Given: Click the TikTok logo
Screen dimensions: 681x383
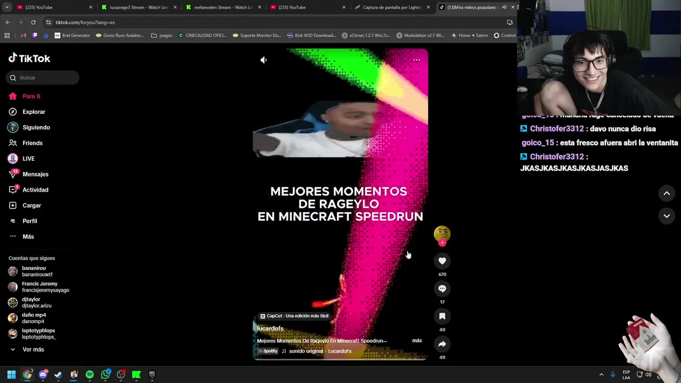Looking at the screenshot, I should [29, 58].
